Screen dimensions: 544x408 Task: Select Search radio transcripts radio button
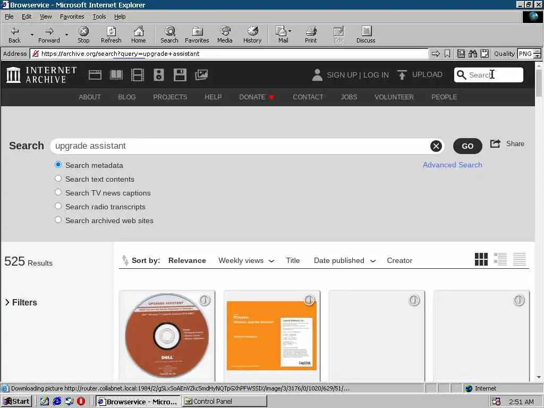58,206
